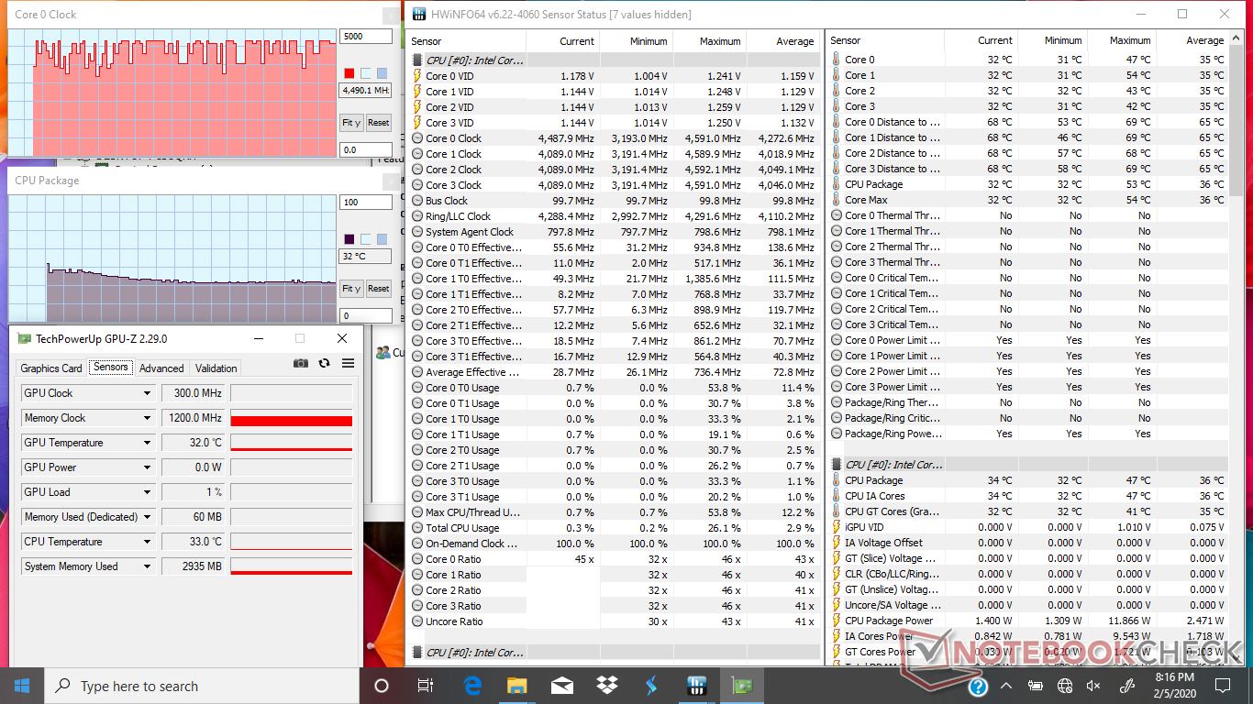This screenshot has width=1253, height=704.
Task: Click the lightning icon beside CPU Package Power
Action: tap(837, 621)
